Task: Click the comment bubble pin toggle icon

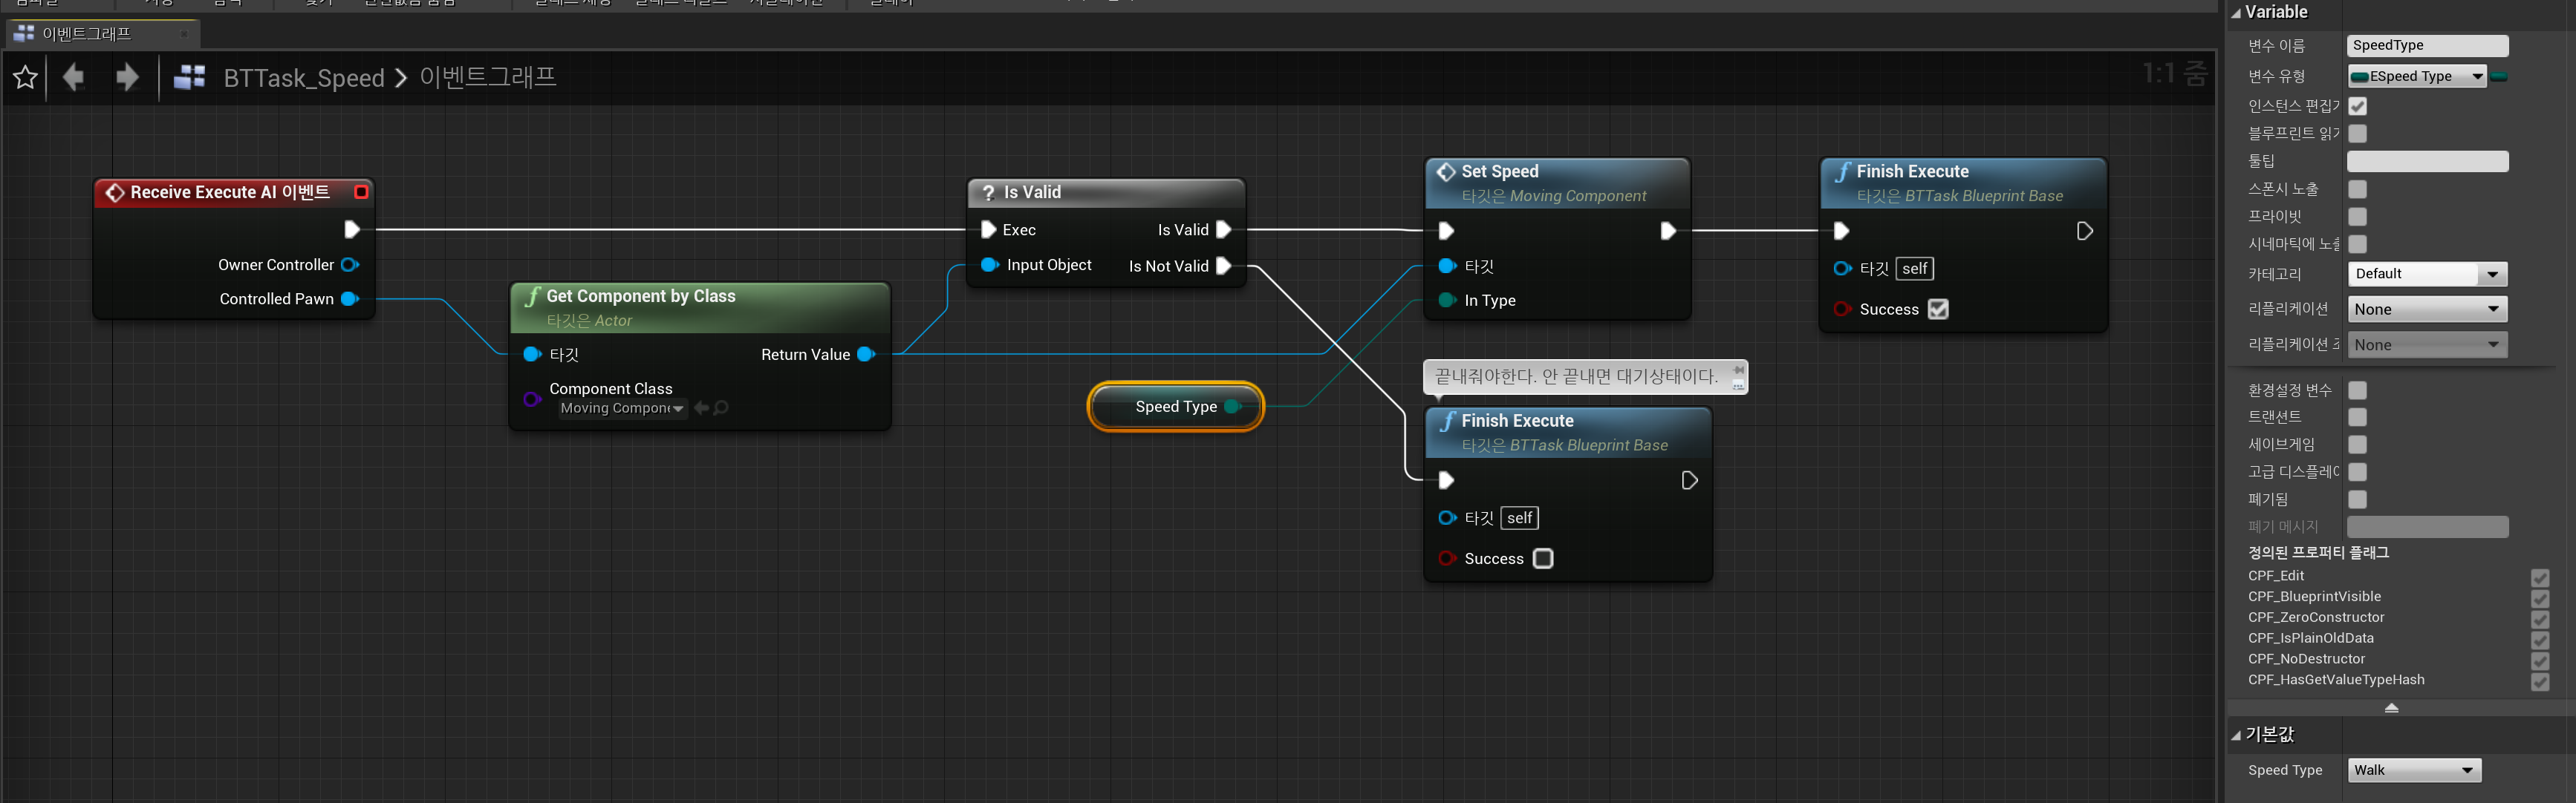Action: 1738,370
